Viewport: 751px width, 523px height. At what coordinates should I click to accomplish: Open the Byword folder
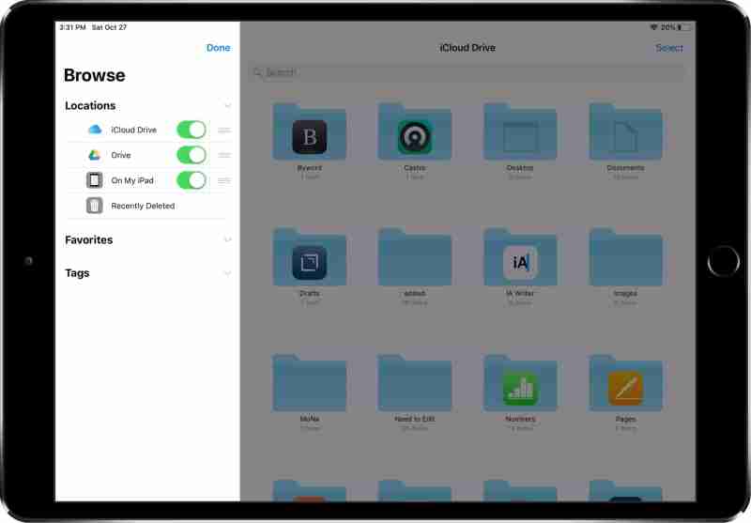tap(310, 132)
